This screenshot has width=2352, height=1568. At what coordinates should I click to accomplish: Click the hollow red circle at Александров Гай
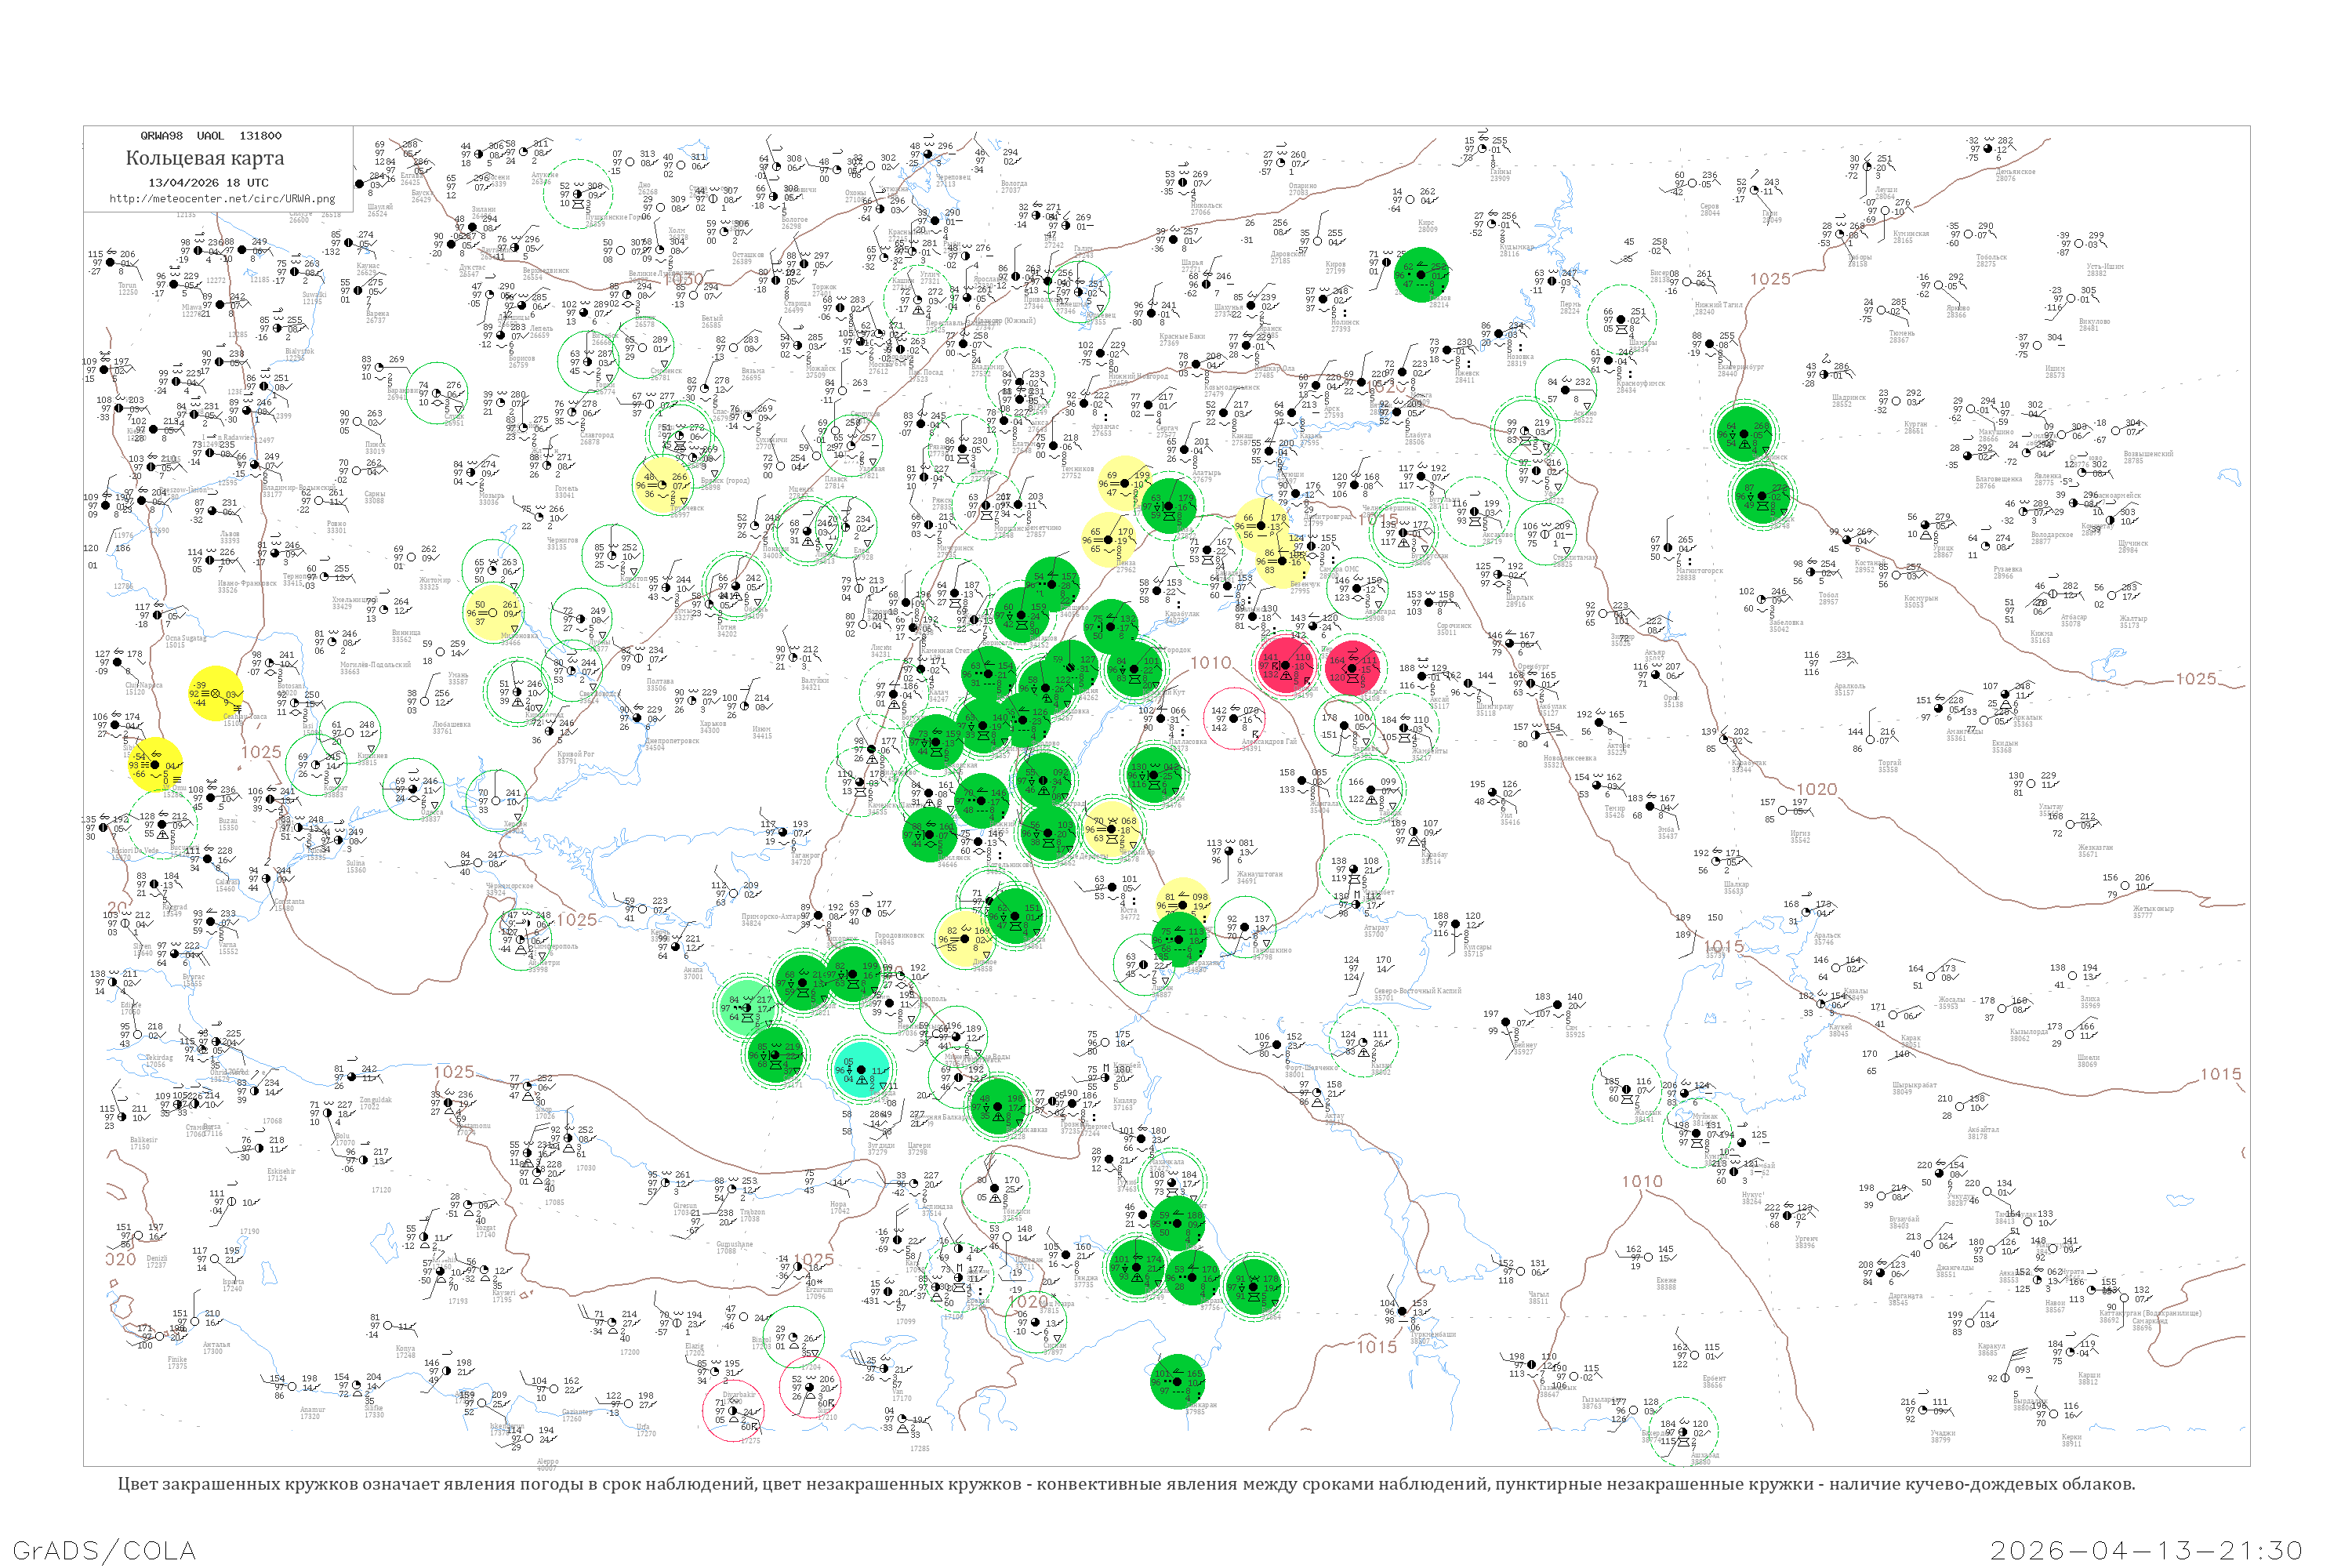pos(1234,718)
